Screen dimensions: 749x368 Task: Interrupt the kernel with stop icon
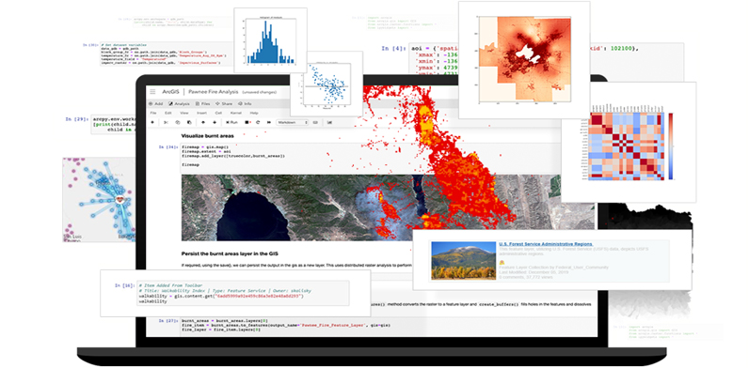(x=247, y=122)
